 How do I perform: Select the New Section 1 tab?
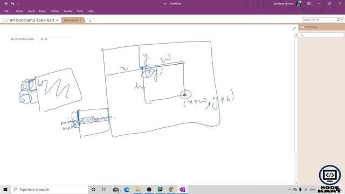click(73, 20)
